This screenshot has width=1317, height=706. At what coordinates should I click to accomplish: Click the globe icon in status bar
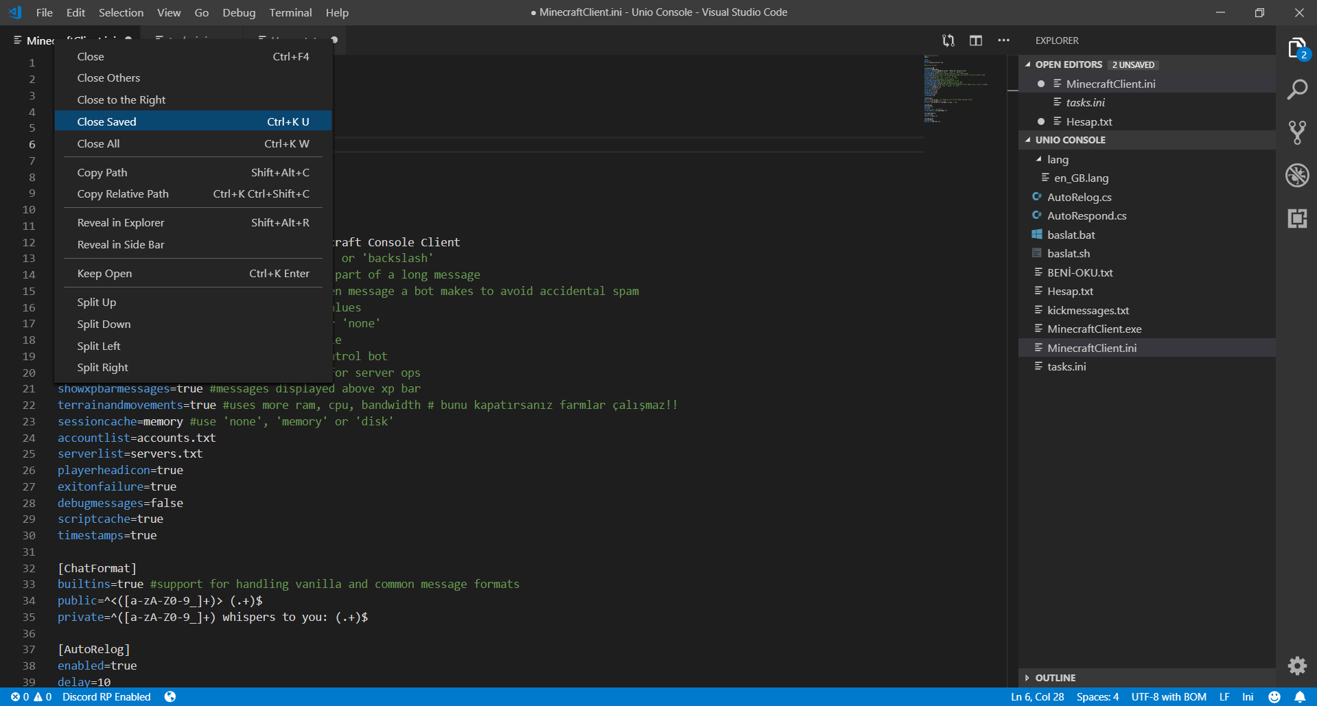[x=170, y=696]
